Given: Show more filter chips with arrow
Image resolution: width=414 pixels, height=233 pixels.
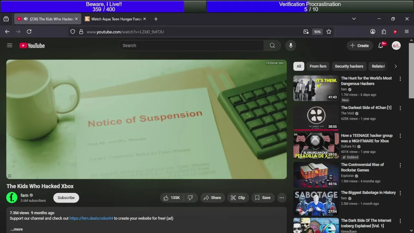Looking at the screenshot, I should (396, 66).
